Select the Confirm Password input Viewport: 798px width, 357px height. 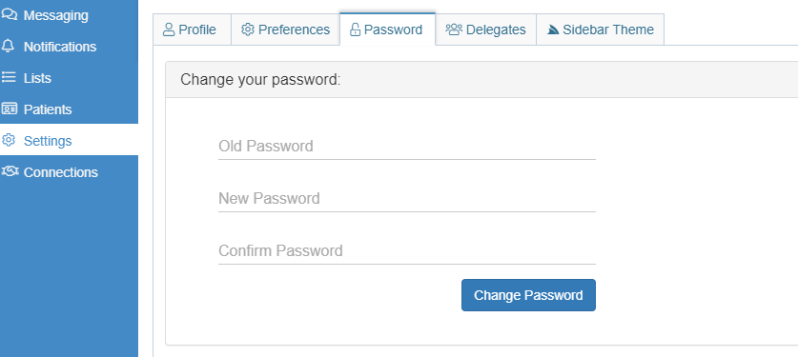(x=407, y=251)
